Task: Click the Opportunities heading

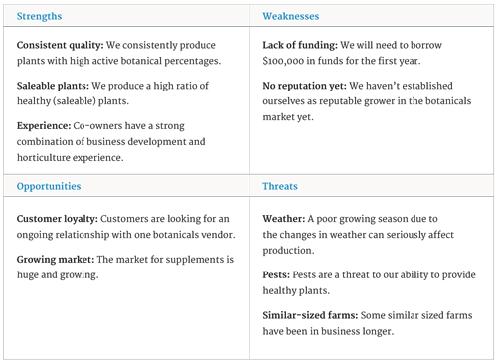Action: click(x=49, y=186)
